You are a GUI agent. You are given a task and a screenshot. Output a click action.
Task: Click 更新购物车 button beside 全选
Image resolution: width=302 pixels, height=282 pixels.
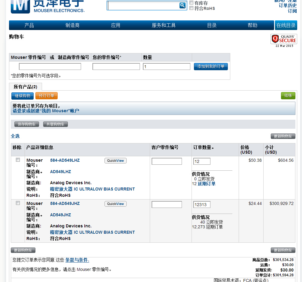[283, 136]
